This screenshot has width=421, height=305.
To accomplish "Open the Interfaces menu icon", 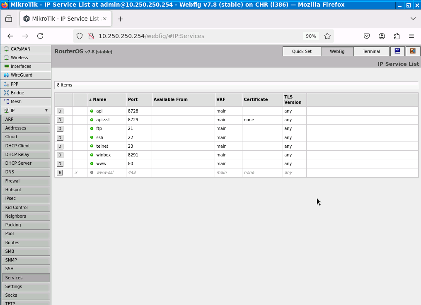I will tap(7, 66).
